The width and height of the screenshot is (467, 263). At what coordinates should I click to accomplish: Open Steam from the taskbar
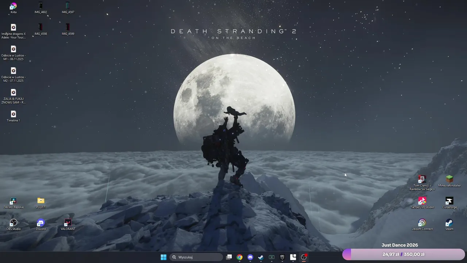pos(261,257)
